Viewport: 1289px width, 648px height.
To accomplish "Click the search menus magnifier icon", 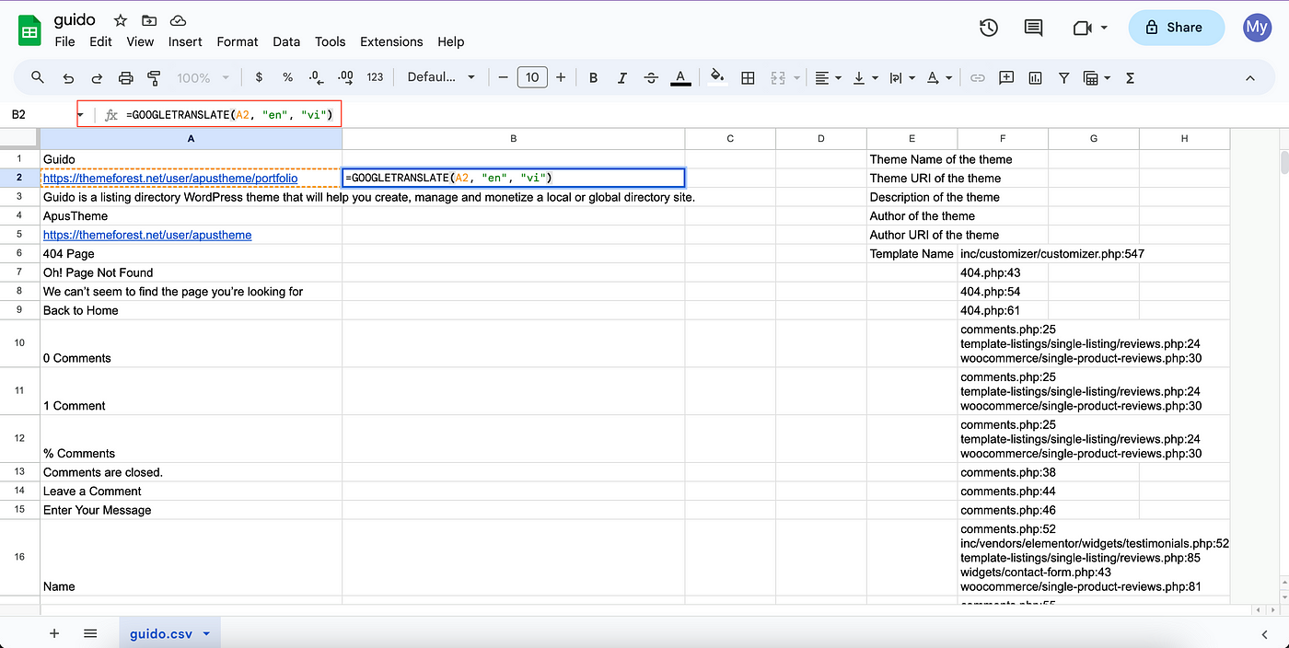I will [x=38, y=77].
